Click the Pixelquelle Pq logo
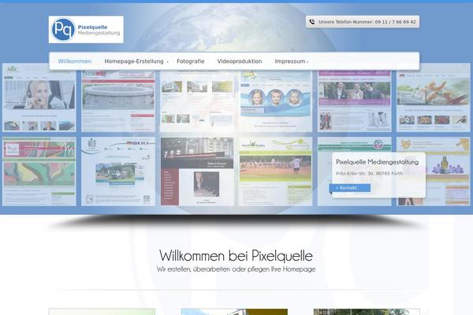This screenshot has width=473, height=315. click(x=86, y=30)
